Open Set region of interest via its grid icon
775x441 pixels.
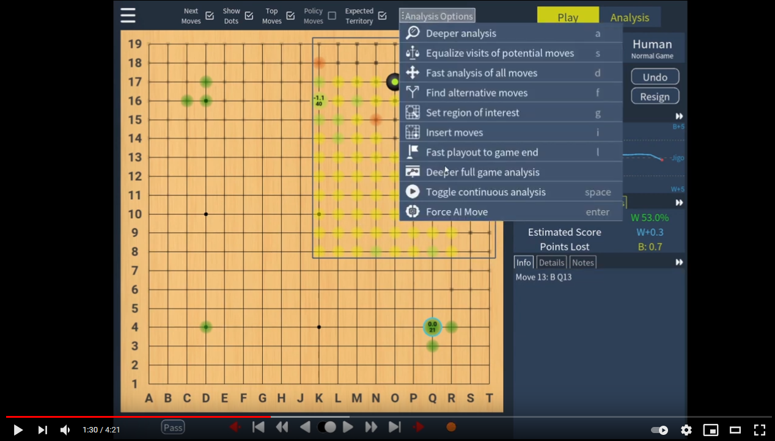pyautogui.click(x=413, y=112)
